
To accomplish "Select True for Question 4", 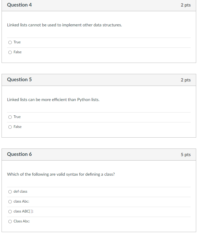I will [10, 42].
